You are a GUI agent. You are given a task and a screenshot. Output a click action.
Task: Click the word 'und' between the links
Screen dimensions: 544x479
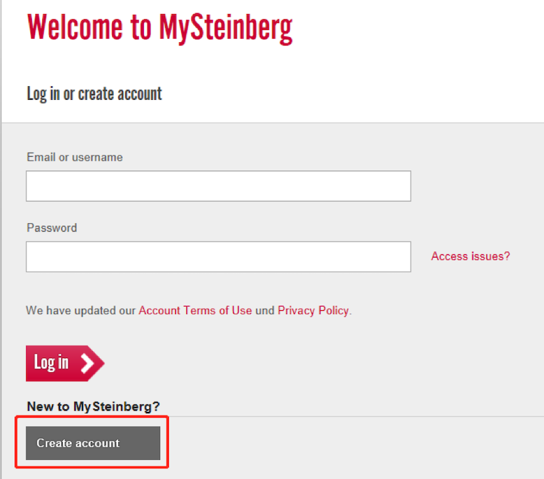[x=264, y=311]
